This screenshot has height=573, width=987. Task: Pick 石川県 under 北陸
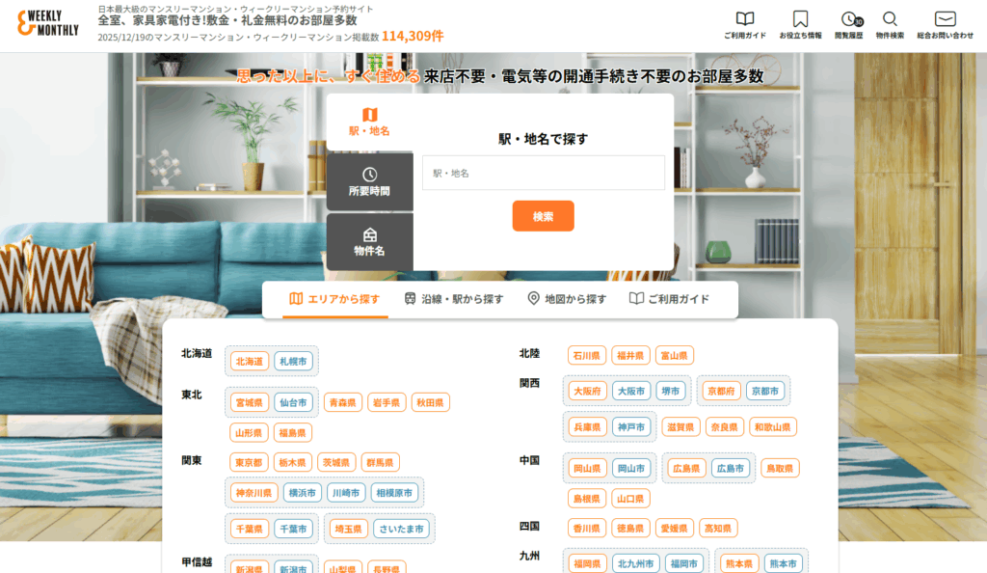pos(586,356)
